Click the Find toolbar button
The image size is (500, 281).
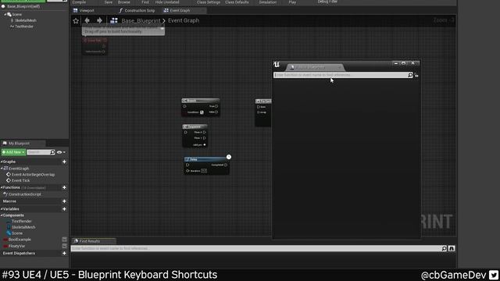[145, 2]
